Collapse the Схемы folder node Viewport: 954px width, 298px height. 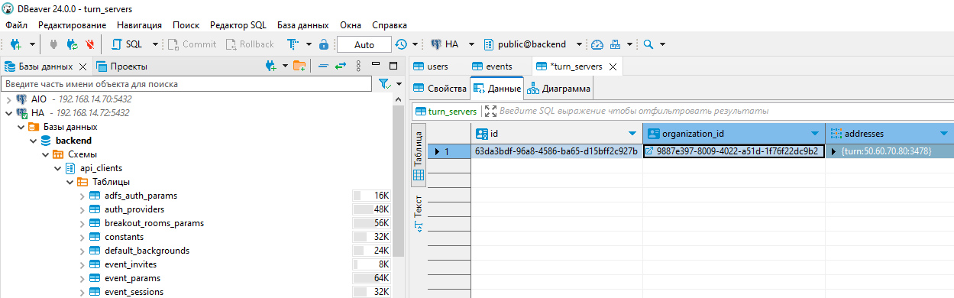(x=46, y=154)
